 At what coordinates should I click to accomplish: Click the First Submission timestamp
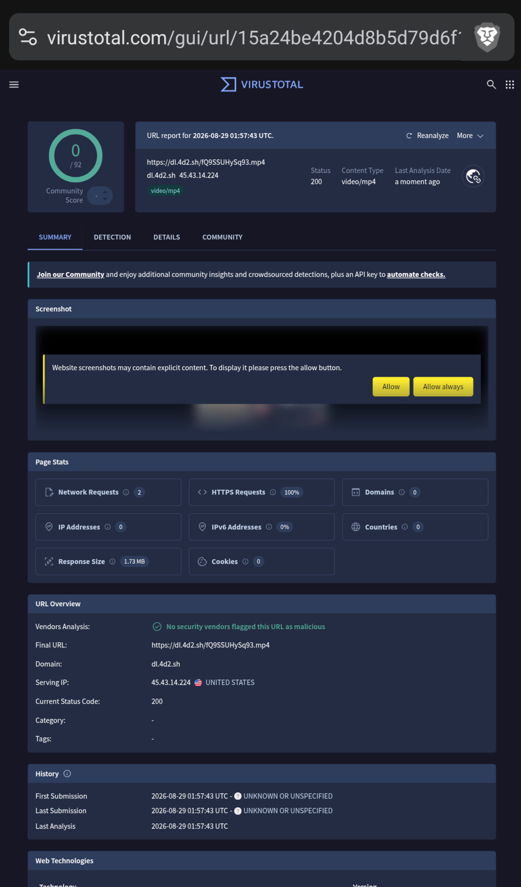[x=190, y=797]
